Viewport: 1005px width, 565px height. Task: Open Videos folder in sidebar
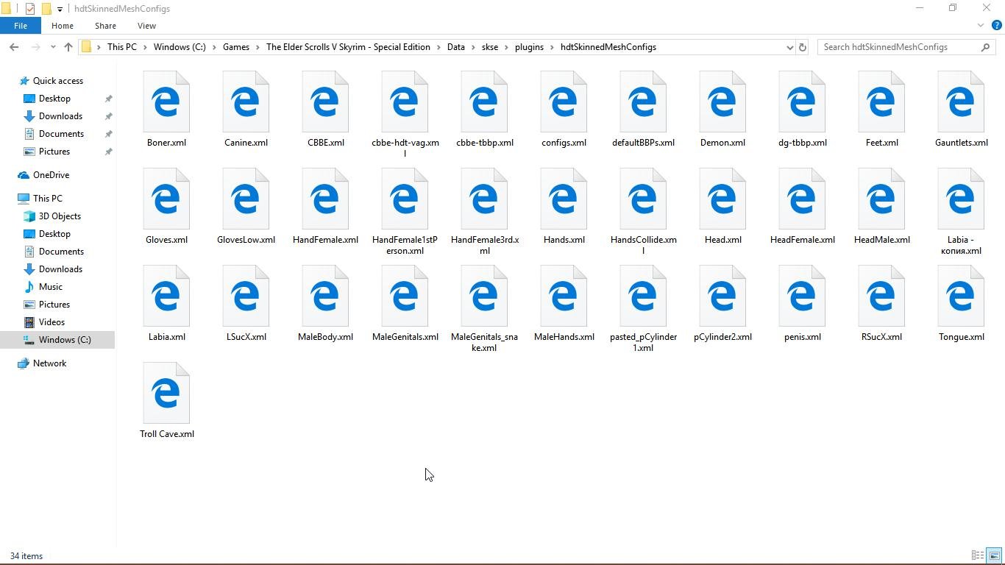point(52,322)
